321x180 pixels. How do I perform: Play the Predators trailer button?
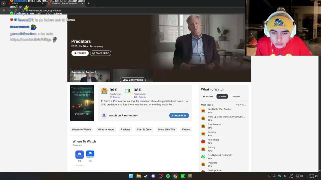tap(80, 53)
